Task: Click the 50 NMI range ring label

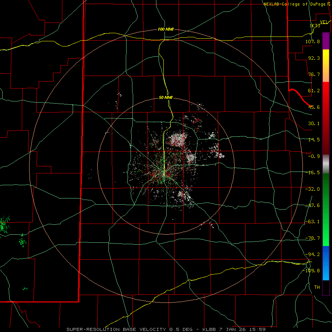Action: [x=166, y=98]
